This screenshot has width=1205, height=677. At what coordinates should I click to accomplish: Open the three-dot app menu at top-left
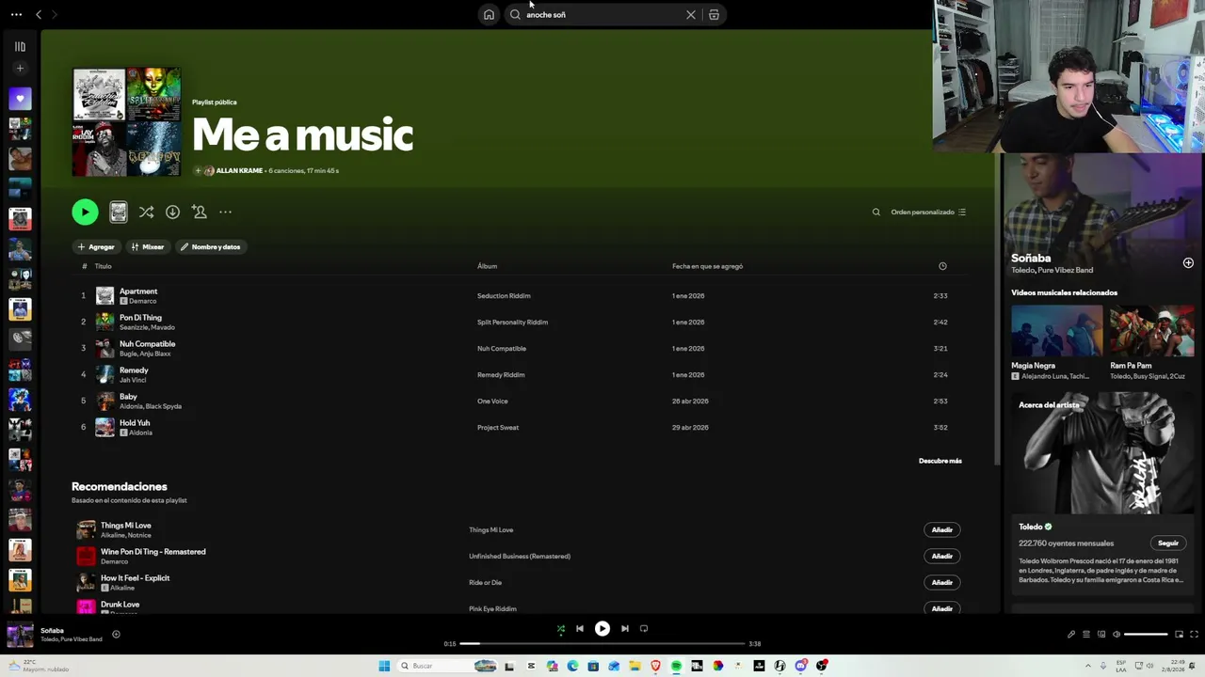[x=16, y=15]
